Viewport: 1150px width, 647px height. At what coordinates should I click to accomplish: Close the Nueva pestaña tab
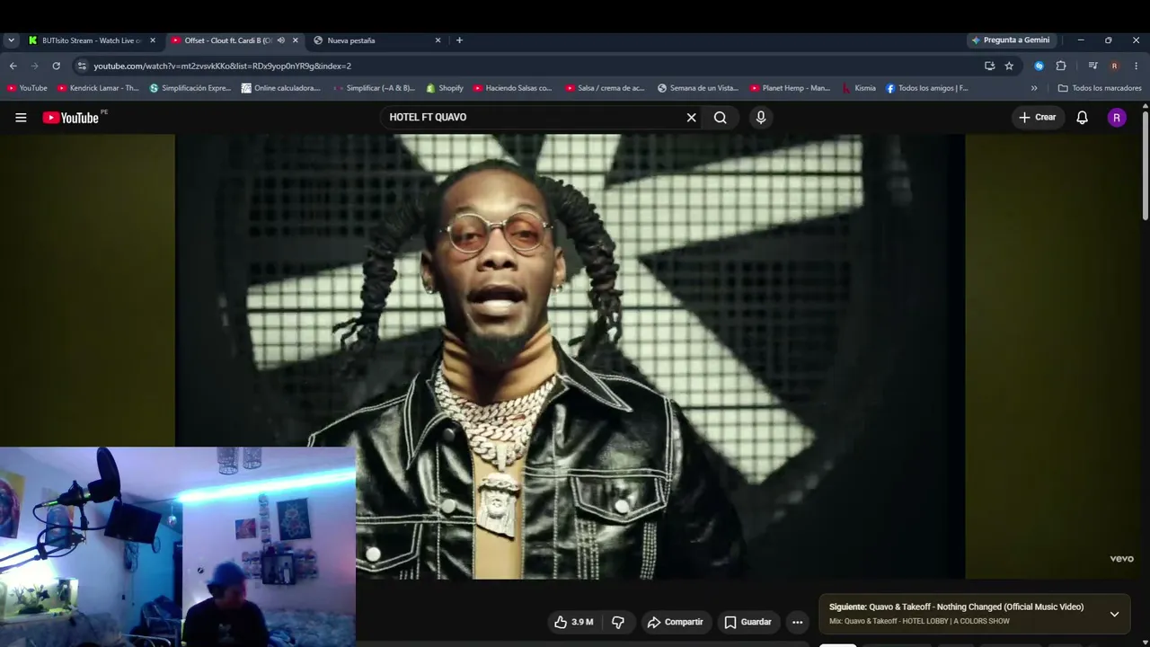point(438,40)
